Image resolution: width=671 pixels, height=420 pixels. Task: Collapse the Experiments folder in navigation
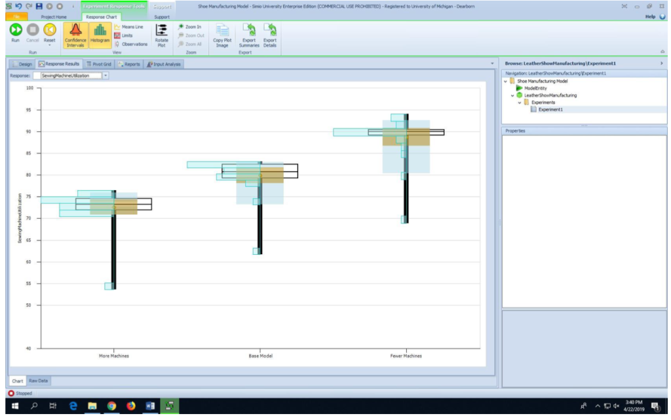520,102
